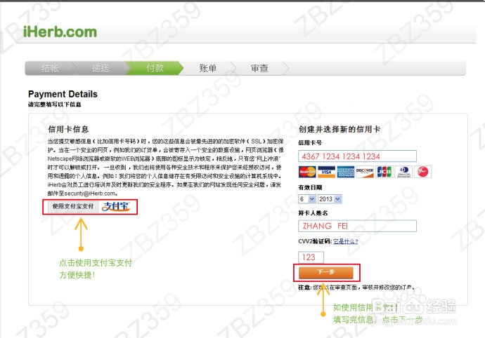Screen dimensions: 485x338
Task: Go to the 递送 shipping step
Action: pyautogui.click(x=101, y=68)
